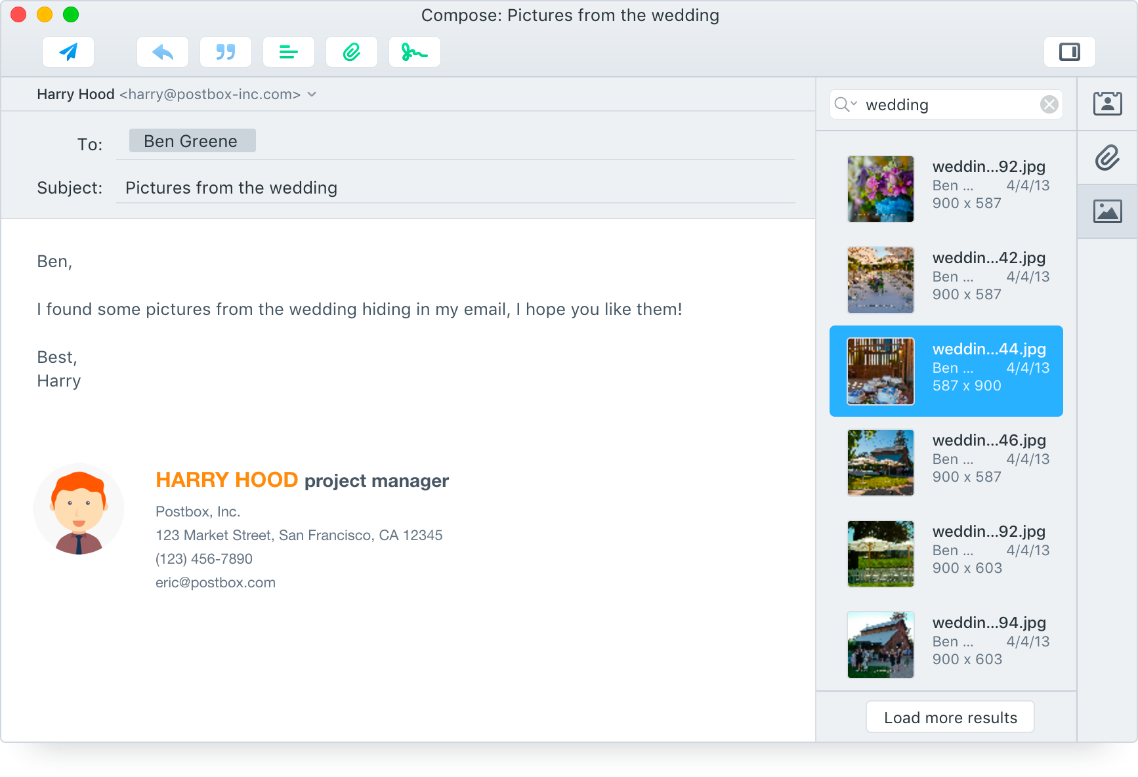Send the composed email
Screen dimensions: 1138x777
(x=68, y=52)
